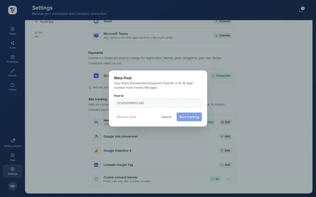The image size is (316, 197).
Task: Click the v0.54.0 version text
Action: pyautogui.click(x=39, y=33)
